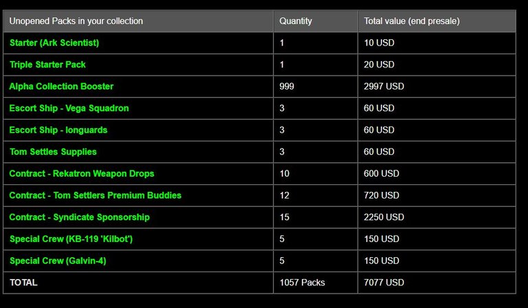Image resolution: width=528 pixels, height=308 pixels.
Task: Select Contract - Tom Settlers Premium Buddies
Action: (x=96, y=195)
